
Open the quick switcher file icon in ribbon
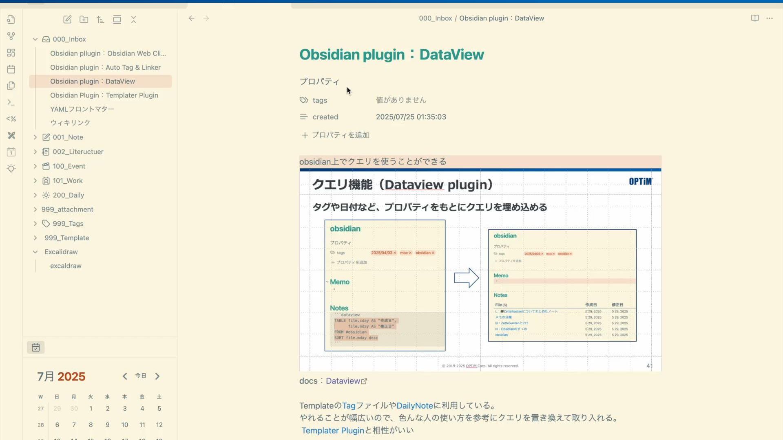(x=11, y=20)
